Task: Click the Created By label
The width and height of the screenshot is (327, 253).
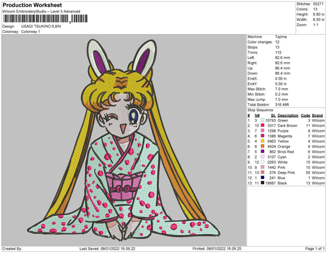Action: click(x=12, y=249)
